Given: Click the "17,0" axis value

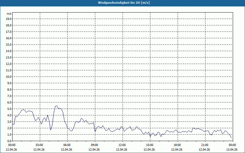Looking at the screenshot, I should pyautogui.click(x=9, y=32).
